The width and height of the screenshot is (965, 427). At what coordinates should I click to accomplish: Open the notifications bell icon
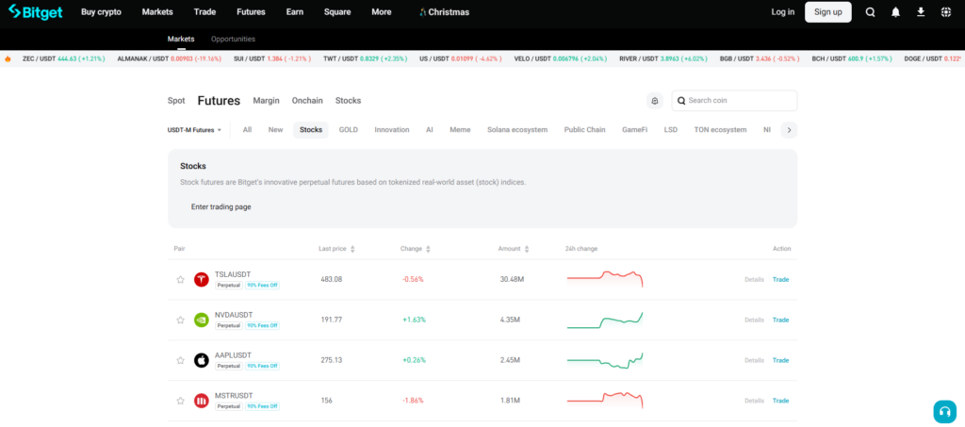895,12
